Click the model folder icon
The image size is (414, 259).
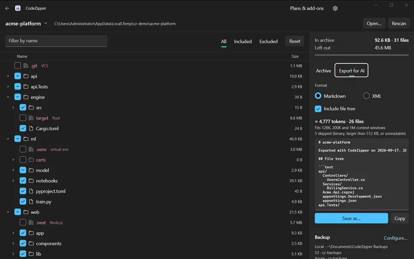(x=31, y=170)
